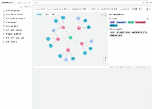
Task: Click the zoom in graph icon
Action: 105,58
